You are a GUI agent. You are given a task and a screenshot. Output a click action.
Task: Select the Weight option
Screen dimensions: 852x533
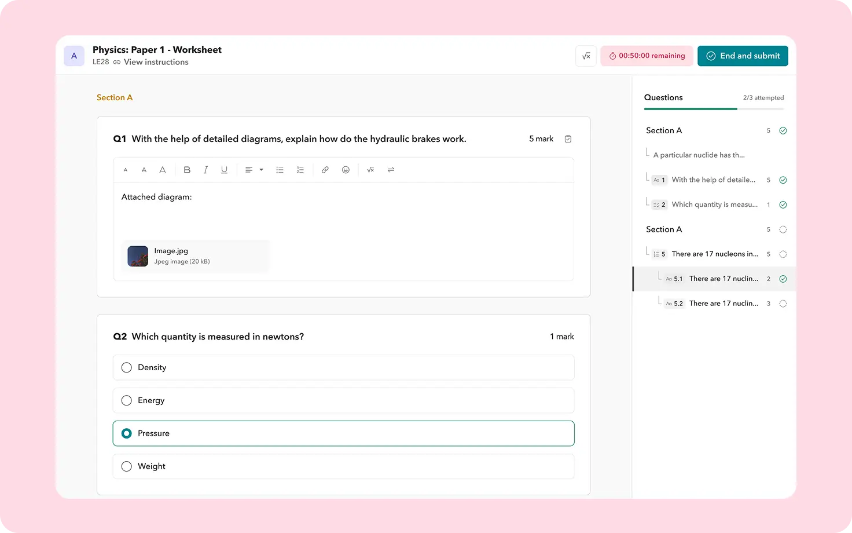coord(344,466)
